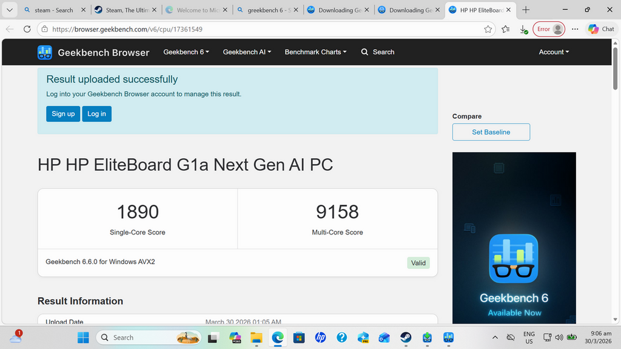The image size is (621, 349).
Task: Open the HP app in the taskbar
Action: [320, 337]
